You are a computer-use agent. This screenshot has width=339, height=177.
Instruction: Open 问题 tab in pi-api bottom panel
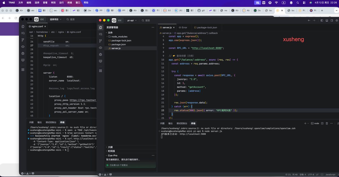pos(162,123)
